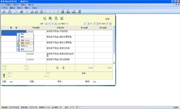Open the 退出 (Exit) menu in top bar
This screenshot has height=109, width=180.
31,5
